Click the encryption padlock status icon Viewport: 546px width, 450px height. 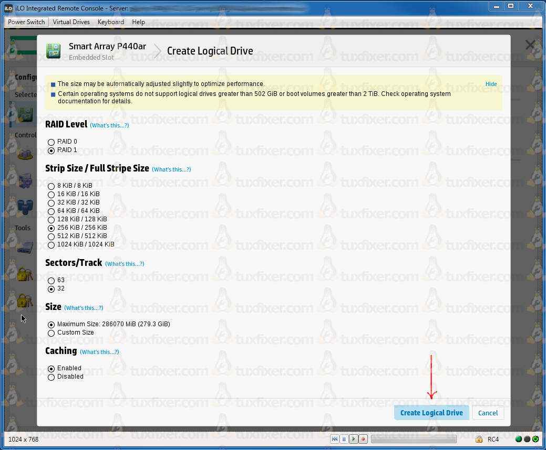click(479, 439)
